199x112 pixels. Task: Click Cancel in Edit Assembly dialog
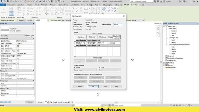(105, 86)
